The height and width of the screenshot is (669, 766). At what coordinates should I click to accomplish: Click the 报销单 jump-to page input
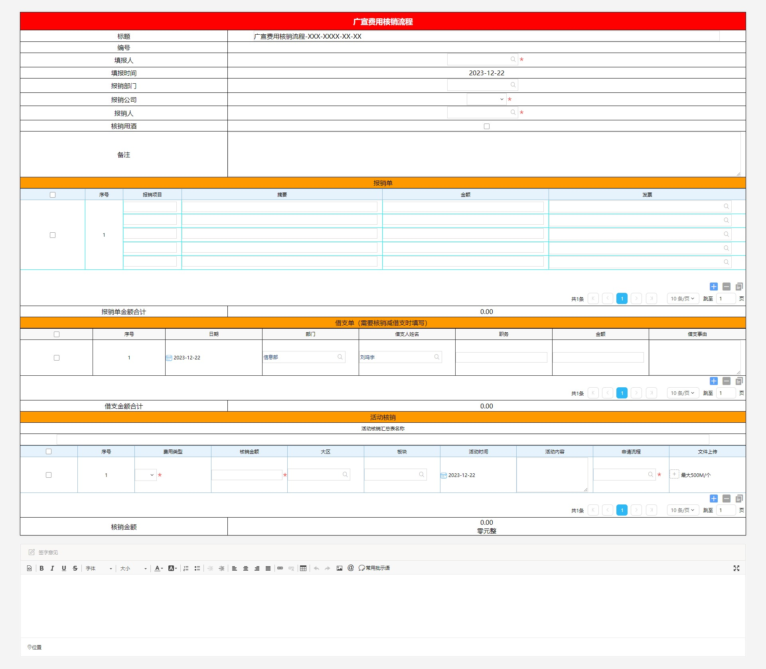(x=726, y=298)
